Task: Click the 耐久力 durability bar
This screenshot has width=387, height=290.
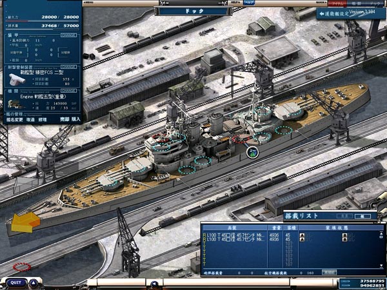Action: click(x=42, y=21)
